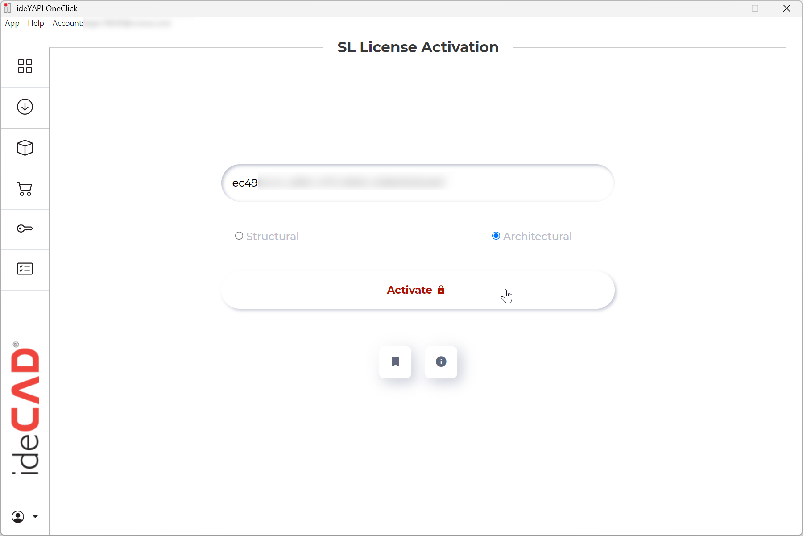This screenshot has height=536, width=803.
Task: Open the App menu
Action: [12, 23]
